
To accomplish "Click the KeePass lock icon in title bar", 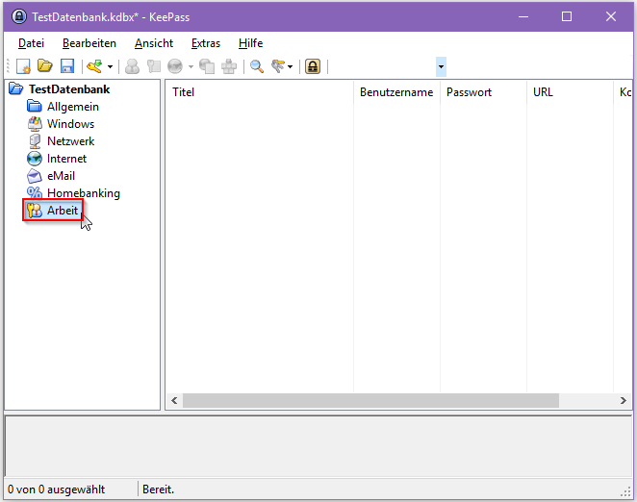I will pos(18,16).
